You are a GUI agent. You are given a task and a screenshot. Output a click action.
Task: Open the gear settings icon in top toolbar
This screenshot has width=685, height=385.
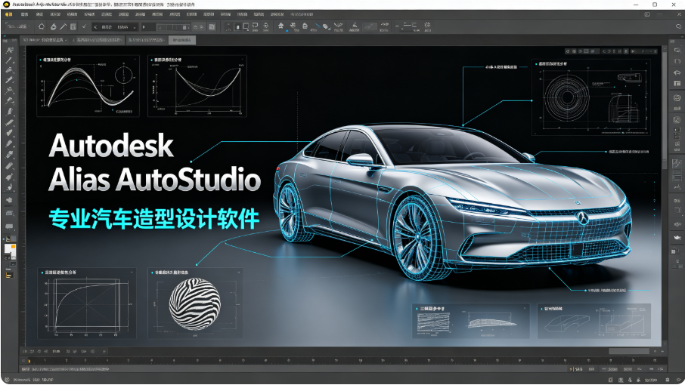click(x=427, y=25)
